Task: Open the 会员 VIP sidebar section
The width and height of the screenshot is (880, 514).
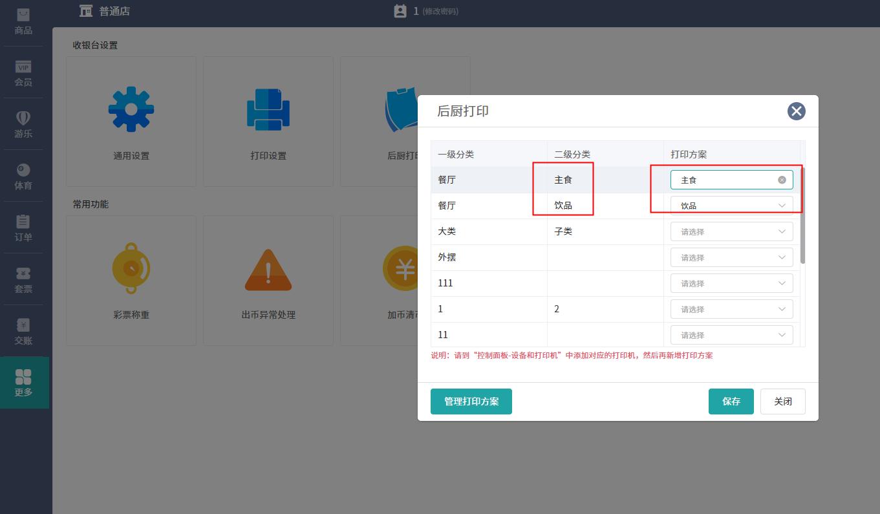Action: coord(23,74)
